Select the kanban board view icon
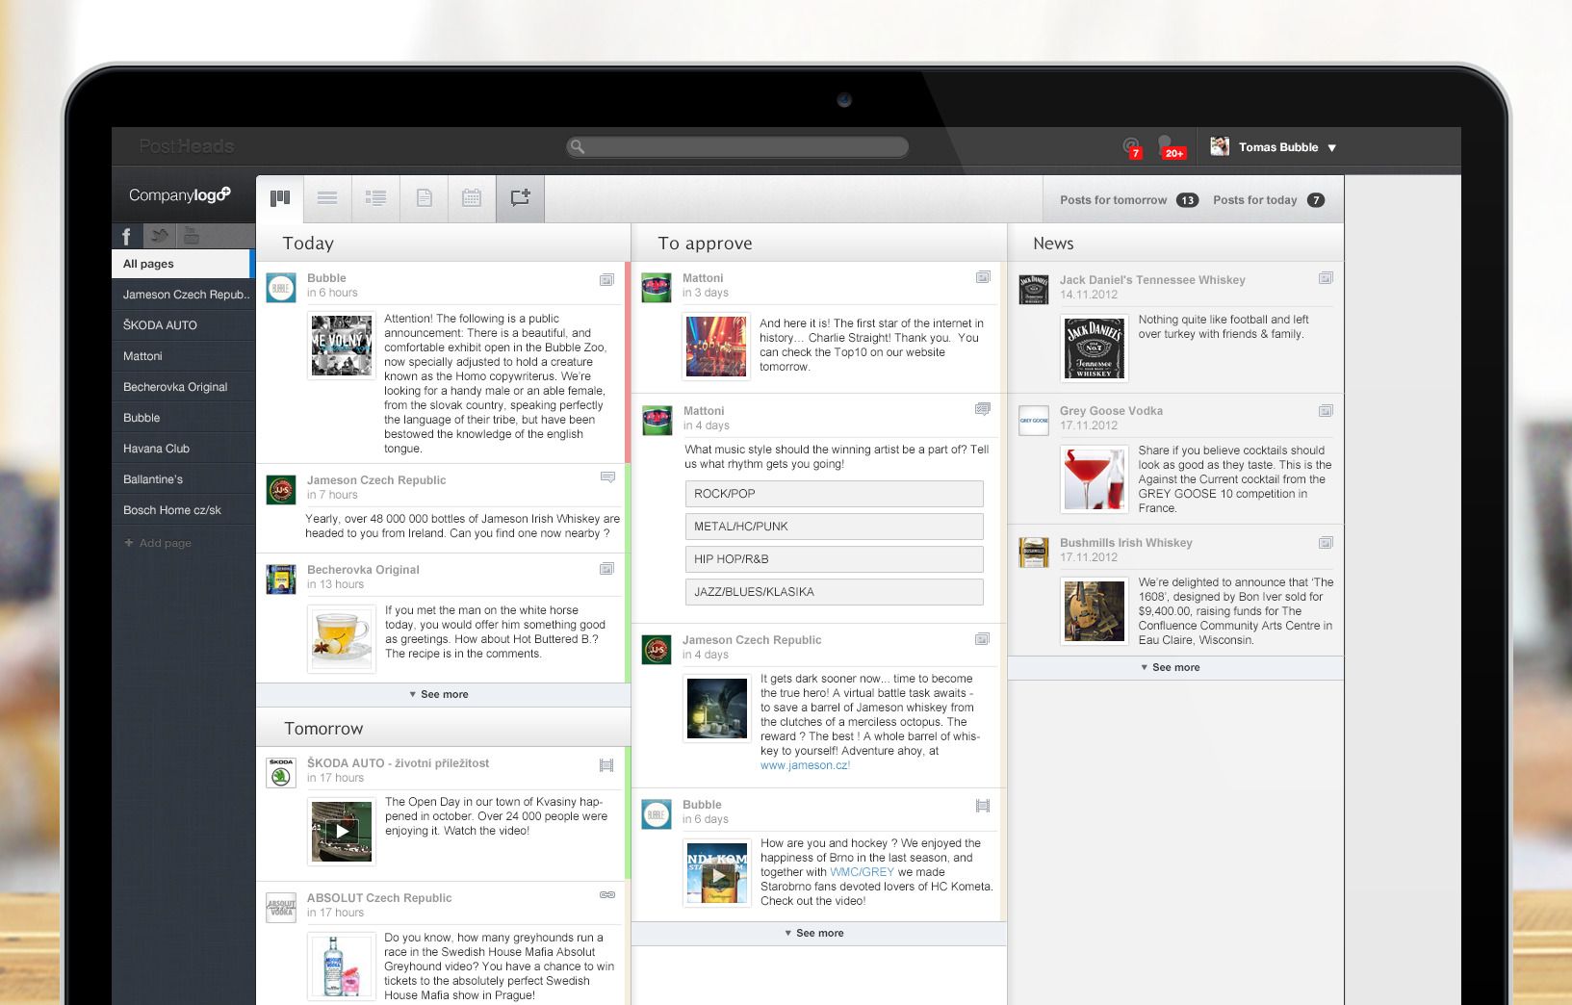The height and width of the screenshot is (1005, 1572). (x=280, y=198)
